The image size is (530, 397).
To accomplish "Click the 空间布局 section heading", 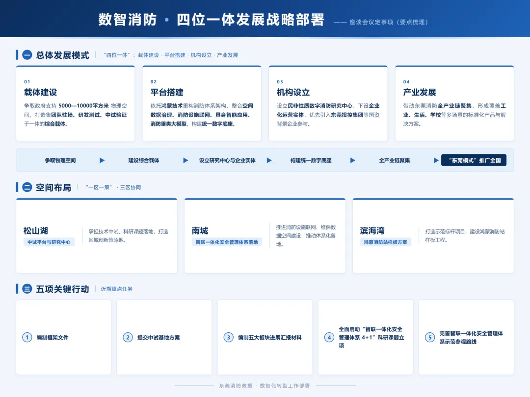I will tap(53, 187).
